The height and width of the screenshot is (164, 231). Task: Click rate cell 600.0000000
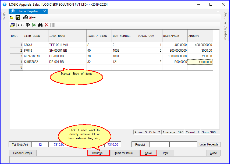(x=175, y=51)
